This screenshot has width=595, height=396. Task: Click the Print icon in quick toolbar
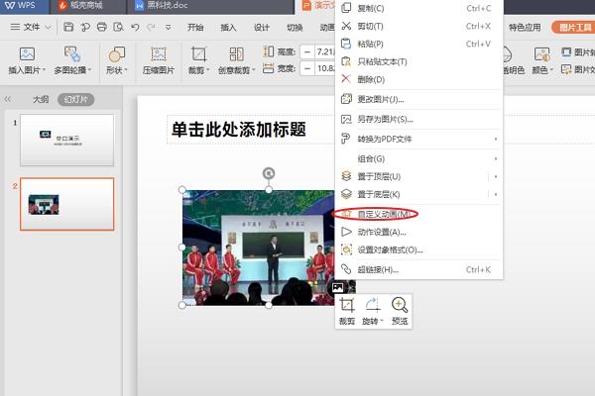[100, 27]
